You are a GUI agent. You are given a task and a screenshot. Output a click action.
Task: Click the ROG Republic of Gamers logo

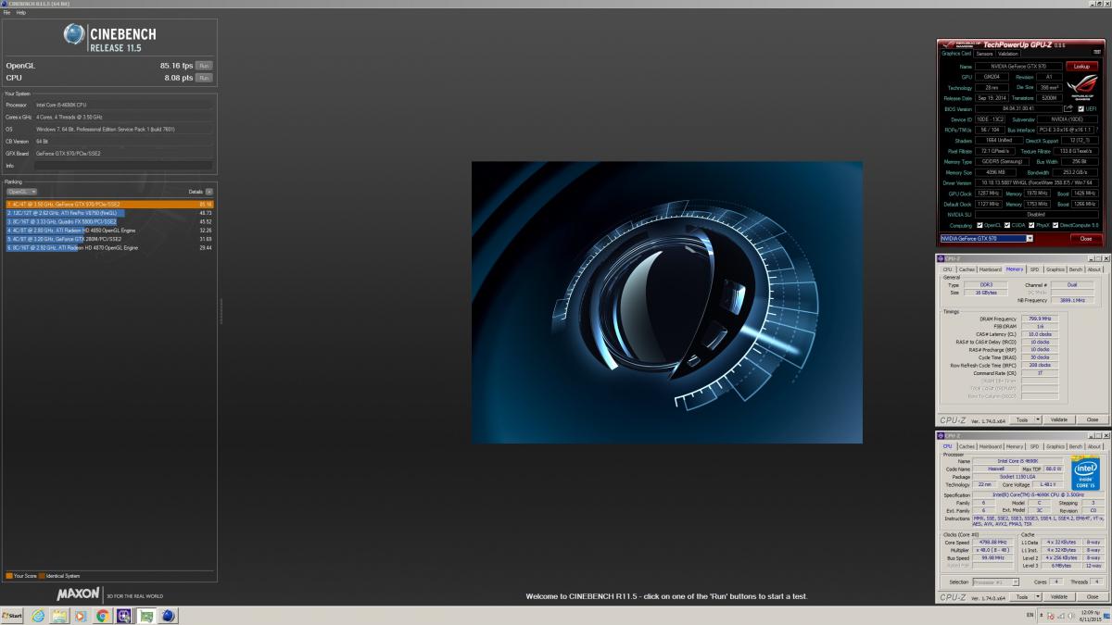pyautogui.click(x=1081, y=88)
